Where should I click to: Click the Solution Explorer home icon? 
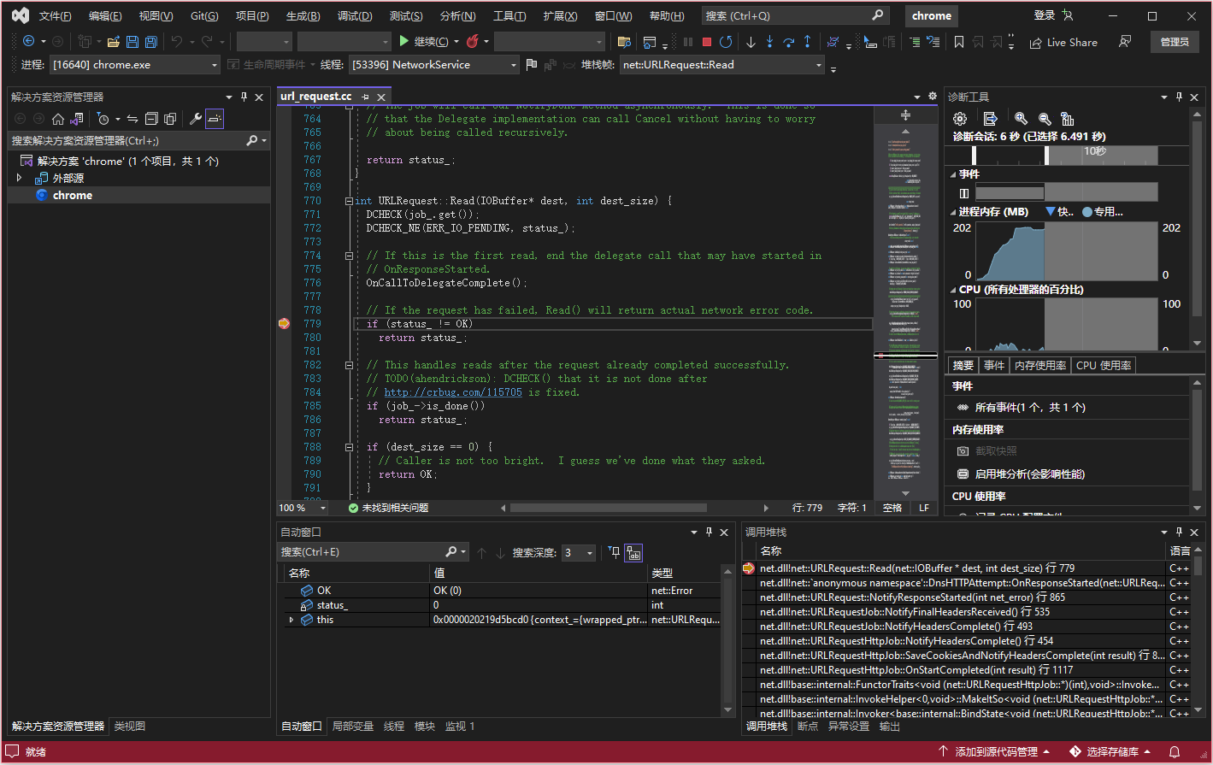click(58, 119)
